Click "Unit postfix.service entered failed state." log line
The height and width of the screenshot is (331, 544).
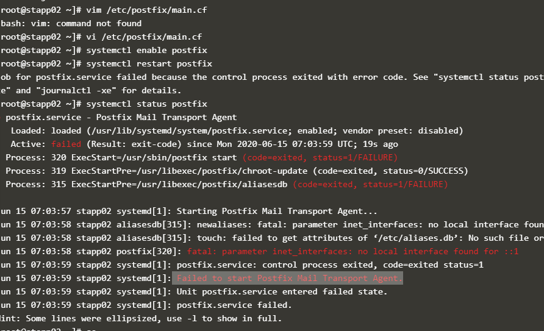coord(282,292)
